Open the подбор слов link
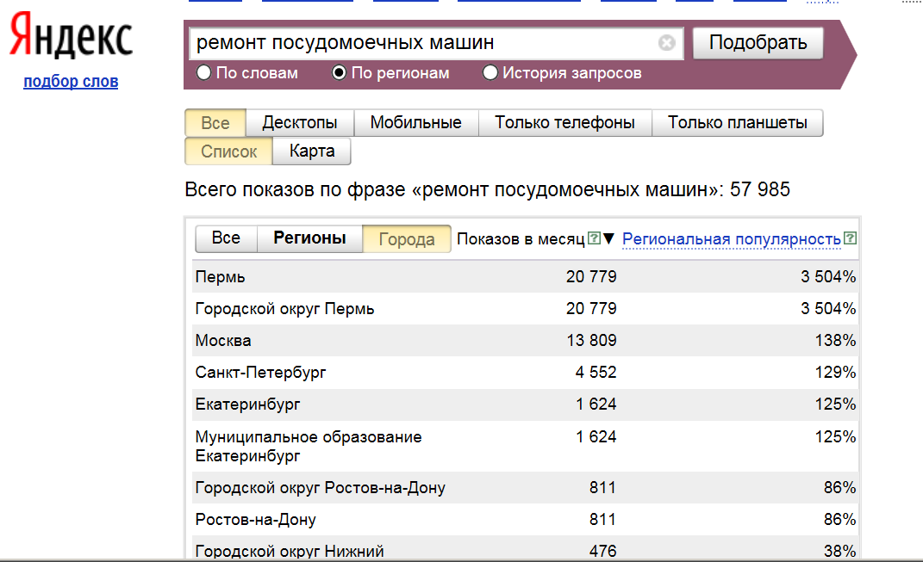The image size is (923, 562). (71, 82)
